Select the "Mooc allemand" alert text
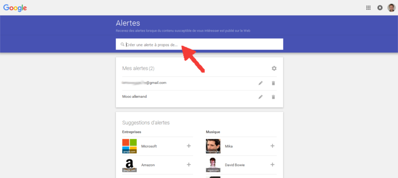This screenshot has width=398, height=178. [134, 96]
